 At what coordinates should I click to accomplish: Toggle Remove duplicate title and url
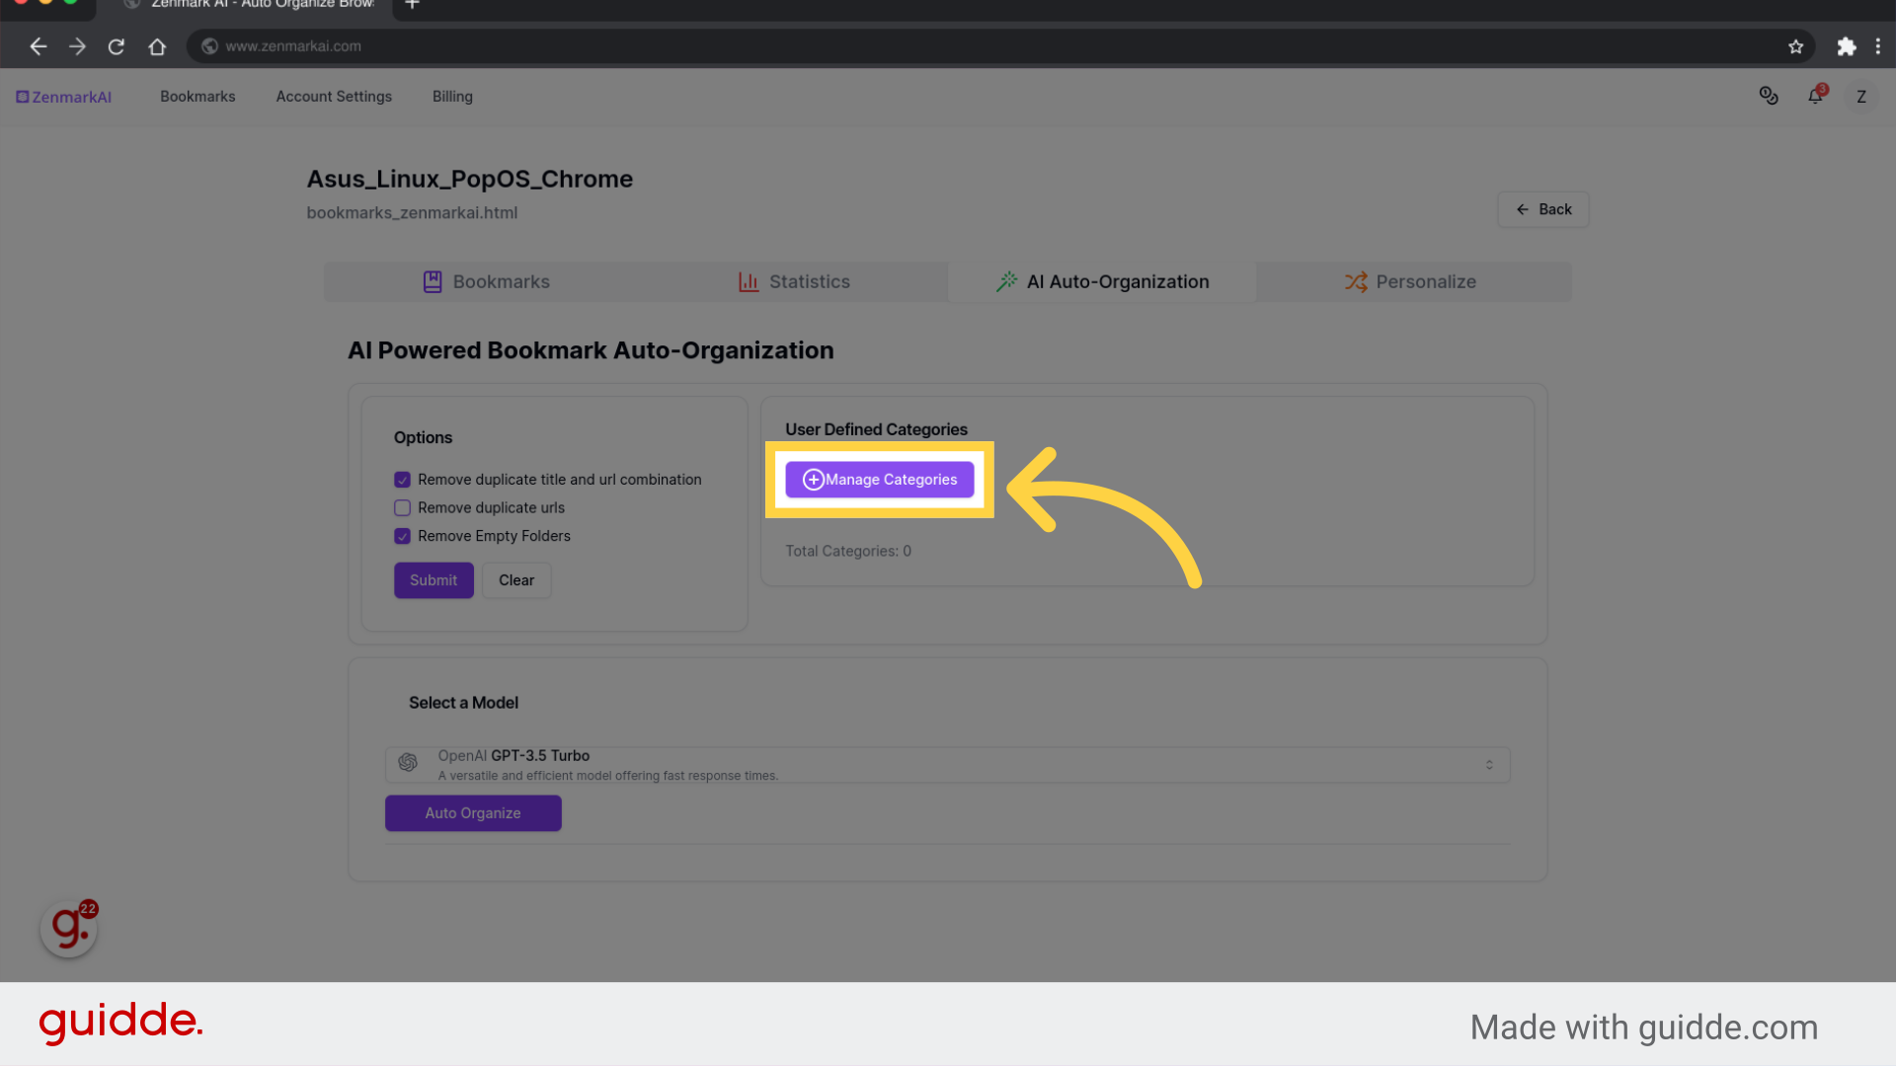(402, 479)
